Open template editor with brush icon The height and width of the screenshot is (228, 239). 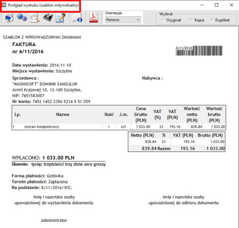coord(60,18)
